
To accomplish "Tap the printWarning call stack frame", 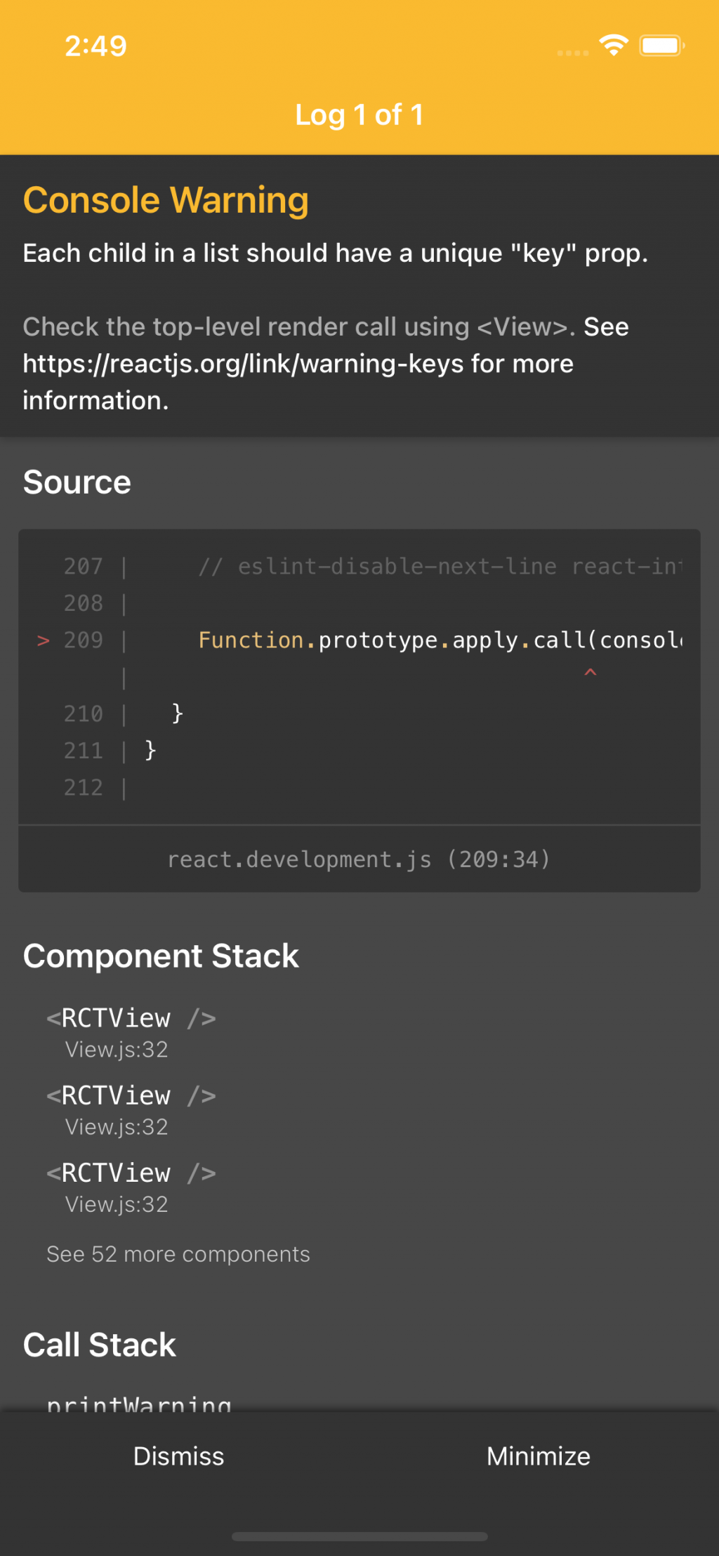I will 139,1404.
